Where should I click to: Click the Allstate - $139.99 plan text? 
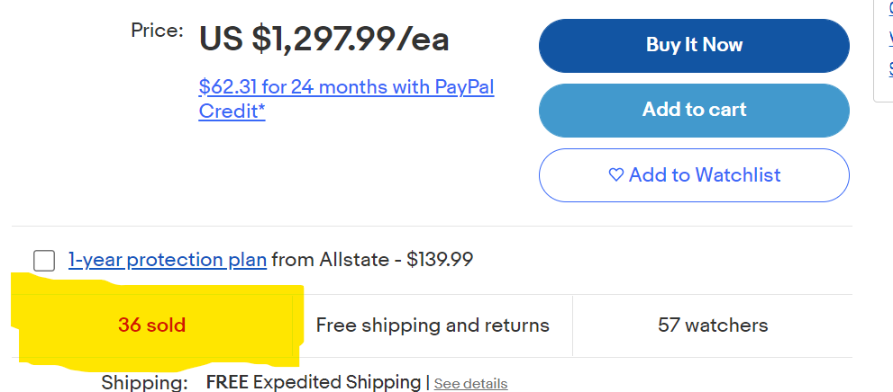click(x=372, y=260)
